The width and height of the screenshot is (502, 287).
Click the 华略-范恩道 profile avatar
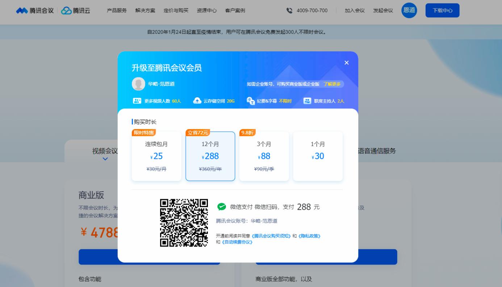138,84
